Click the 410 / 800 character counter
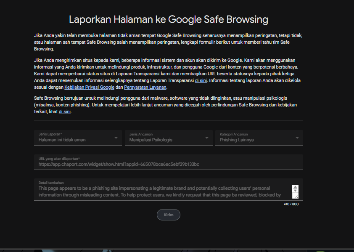Image resolution: width=354 pixels, height=252 pixels. point(291,204)
